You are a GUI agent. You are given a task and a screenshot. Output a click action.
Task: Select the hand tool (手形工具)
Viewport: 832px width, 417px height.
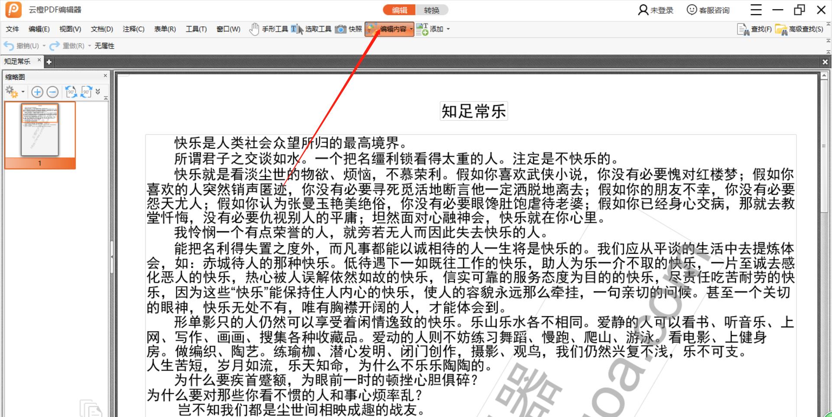click(x=269, y=29)
